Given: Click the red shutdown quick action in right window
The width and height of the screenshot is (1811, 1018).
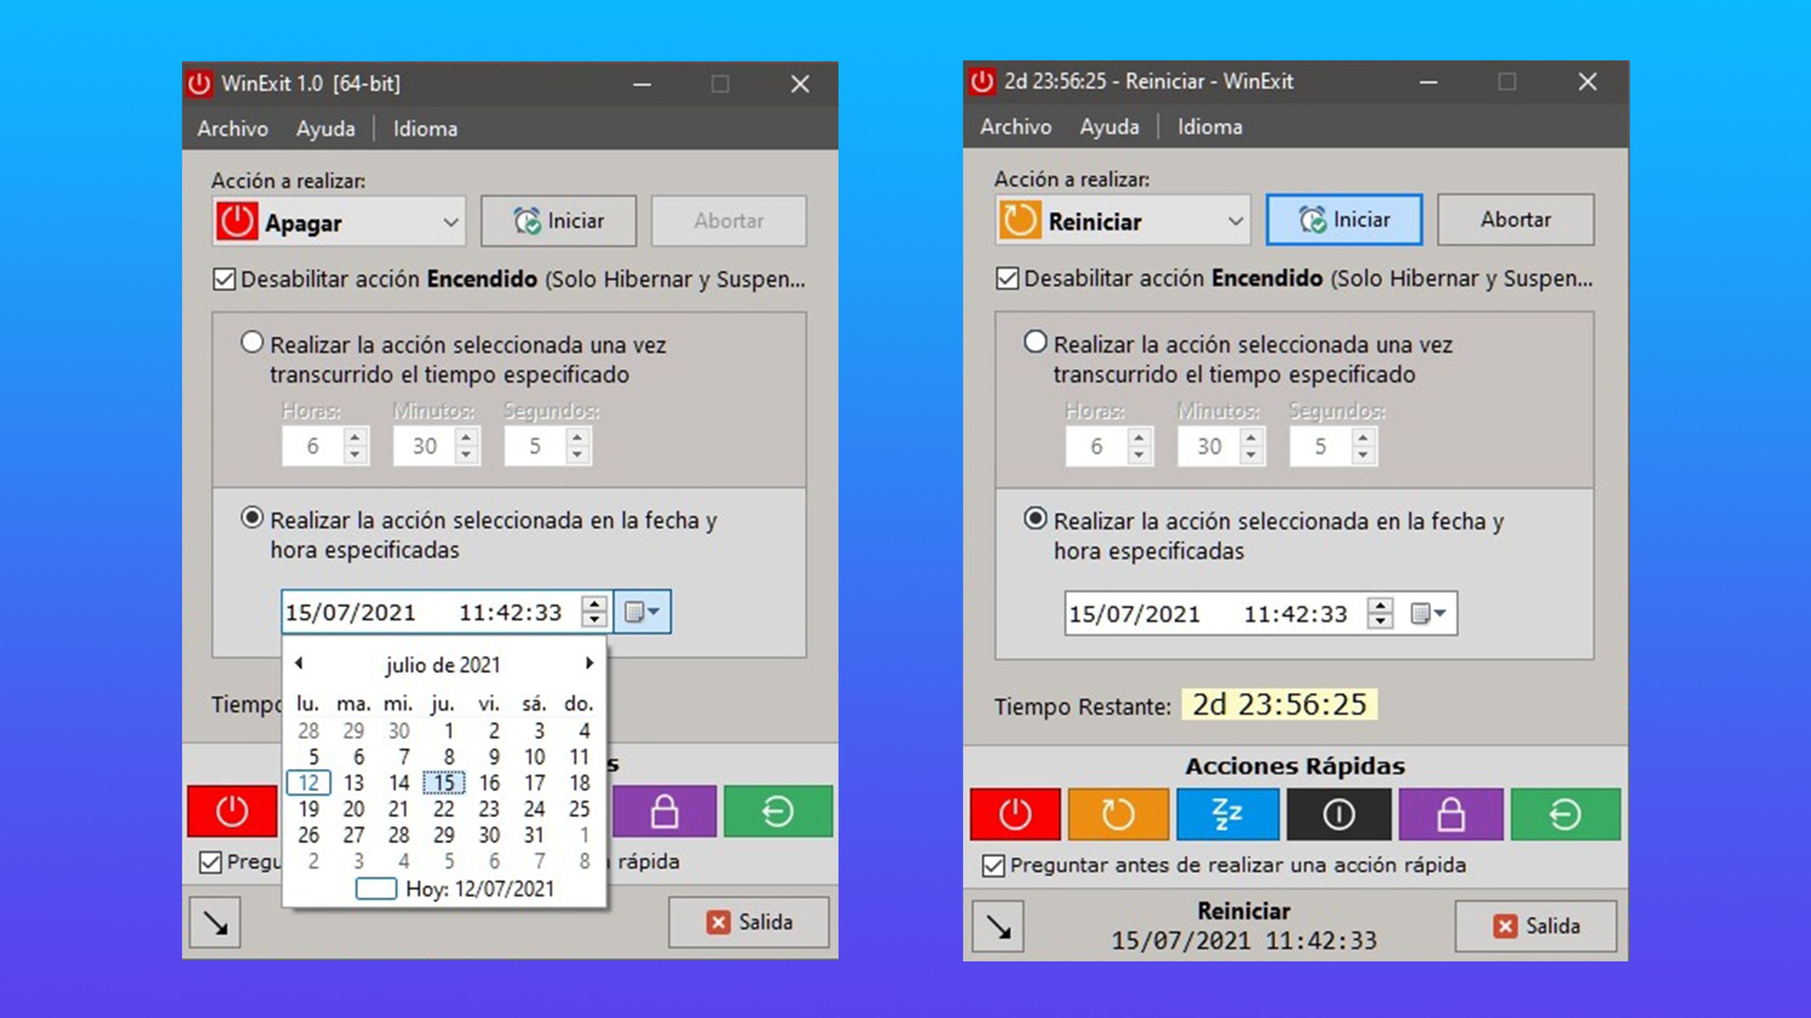Looking at the screenshot, I should [1014, 814].
